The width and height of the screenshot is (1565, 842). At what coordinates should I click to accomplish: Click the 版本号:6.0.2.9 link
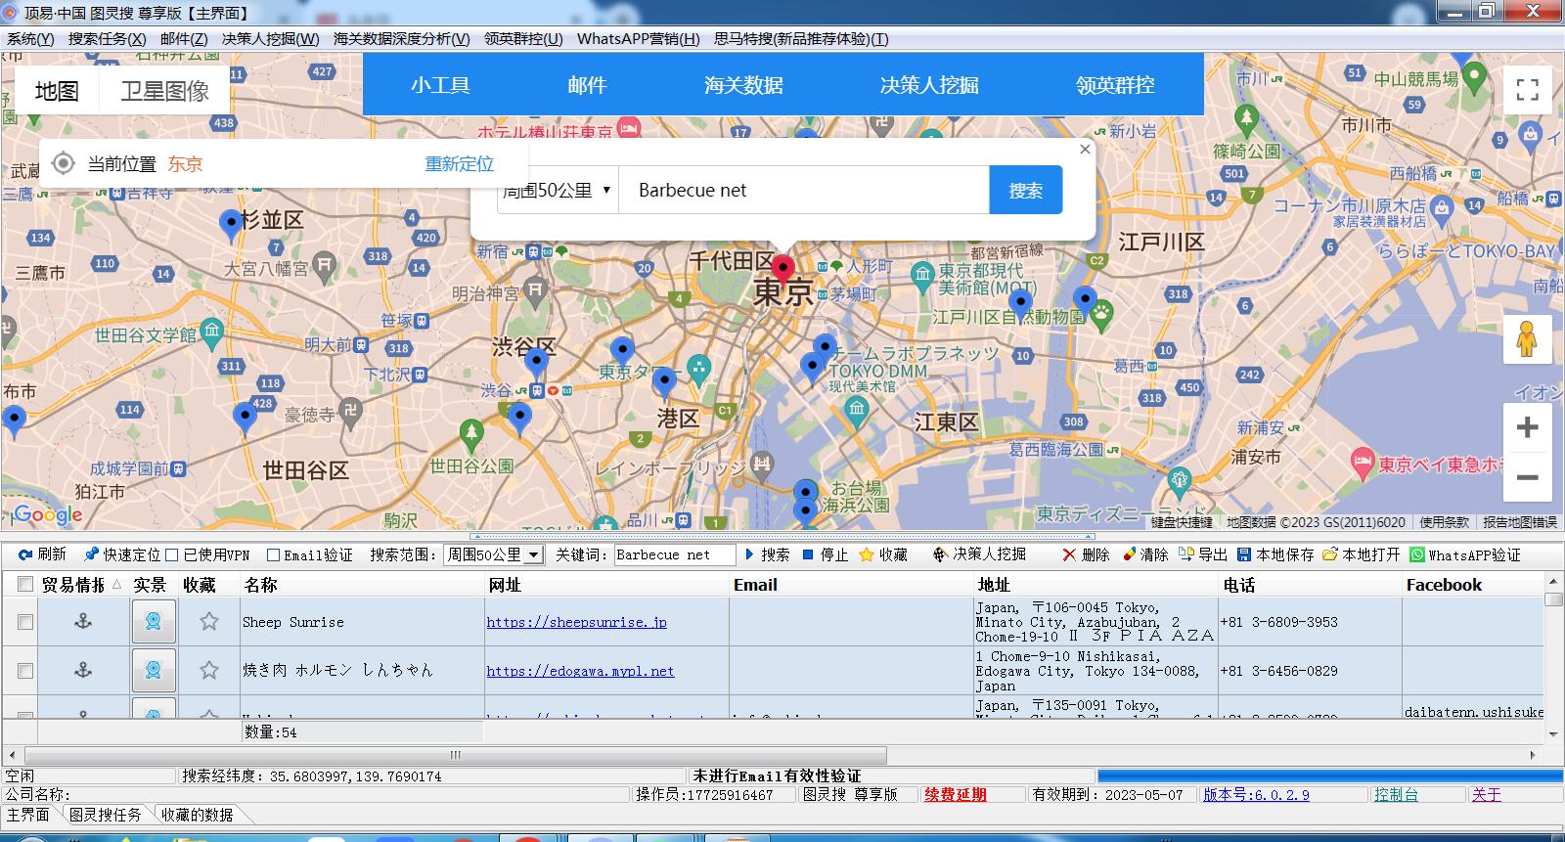(1256, 795)
